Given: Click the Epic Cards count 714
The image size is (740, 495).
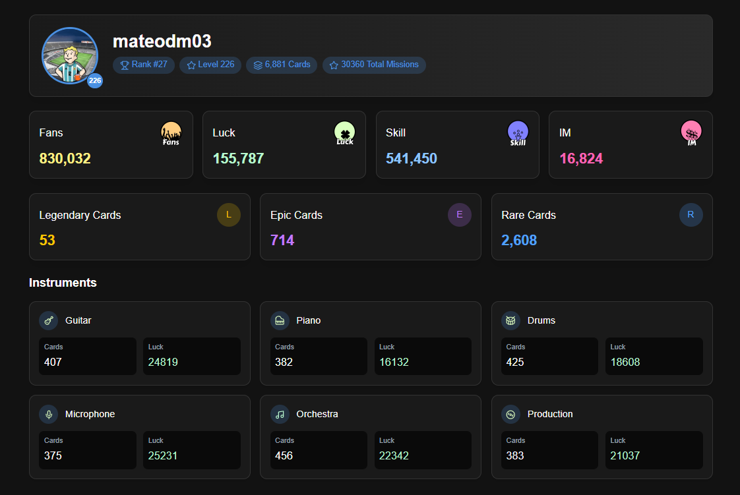Looking at the screenshot, I should (282, 241).
